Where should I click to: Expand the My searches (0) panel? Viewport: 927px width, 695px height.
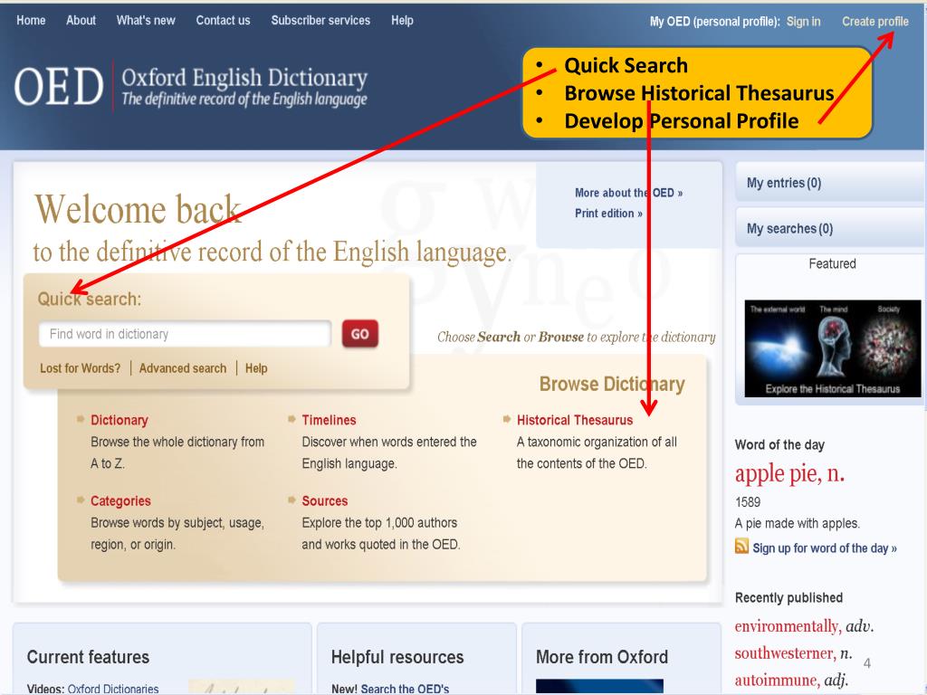pos(830,228)
